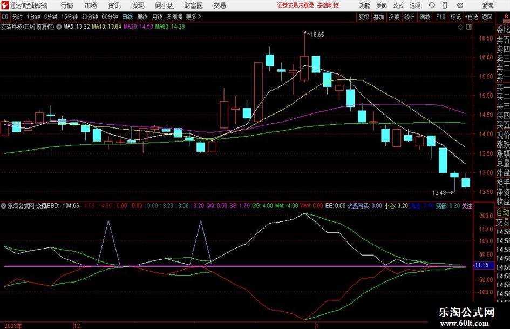
Task: Click the red 安洁科技 stock name in title bar
Action: [328, 5]
